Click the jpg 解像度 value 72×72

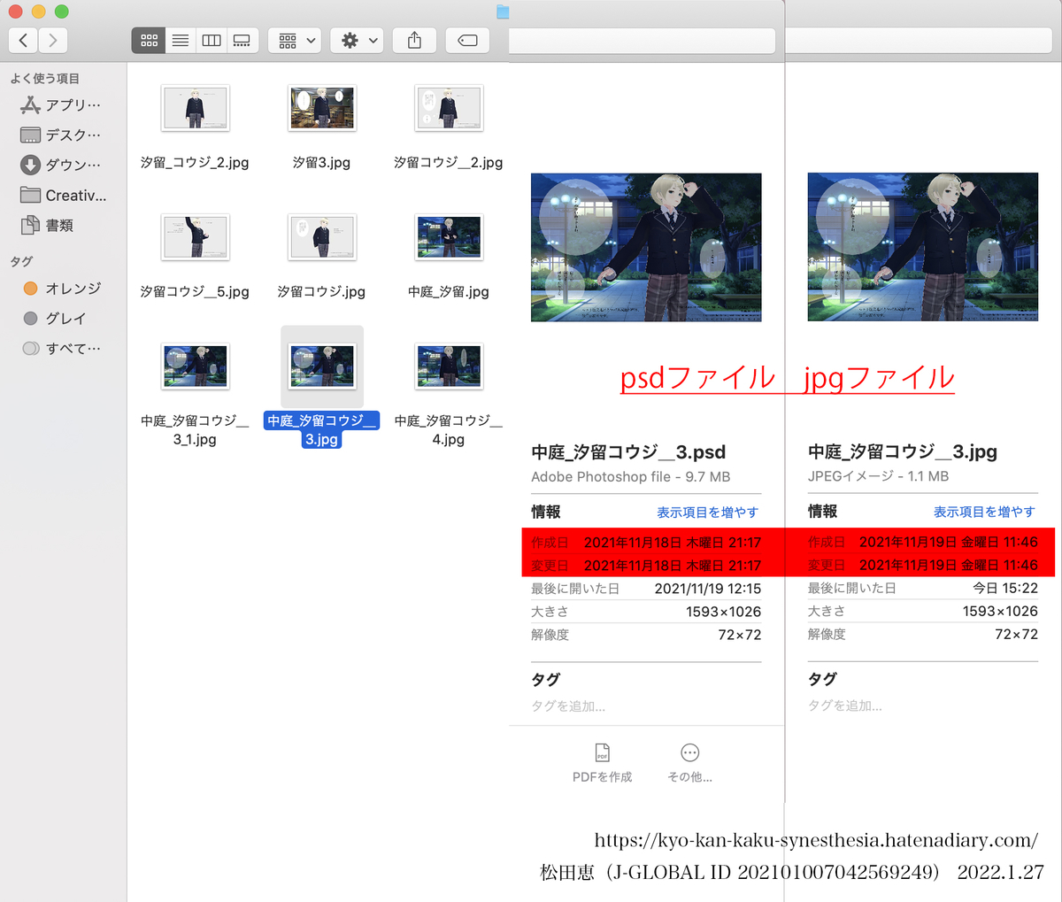click(x=1016, y=634)
